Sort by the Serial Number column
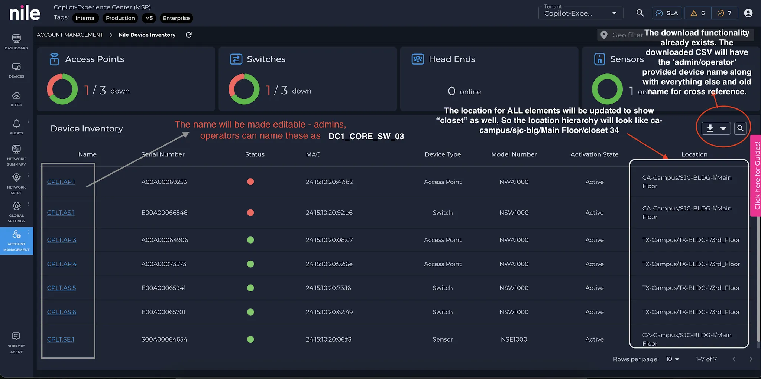Viewport: 761px width, 379px height. 163,154
